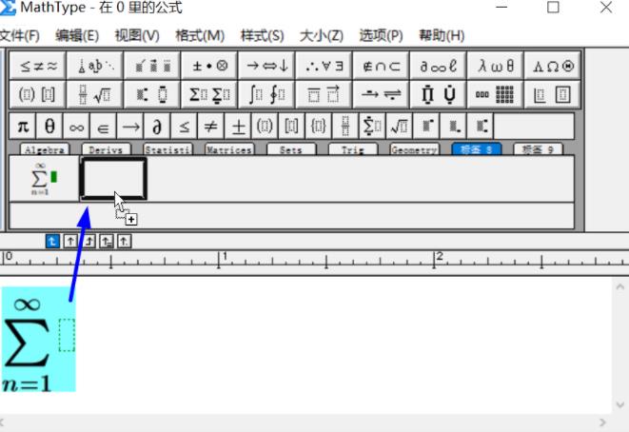Click the green placeholder slot beside the large sigma

[x=66, y=335]
